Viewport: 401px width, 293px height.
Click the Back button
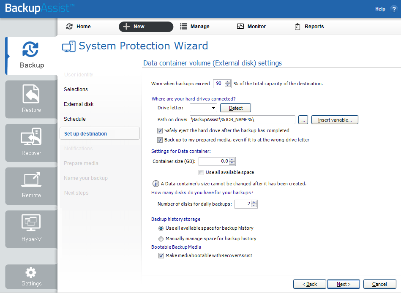click(310, 284)
